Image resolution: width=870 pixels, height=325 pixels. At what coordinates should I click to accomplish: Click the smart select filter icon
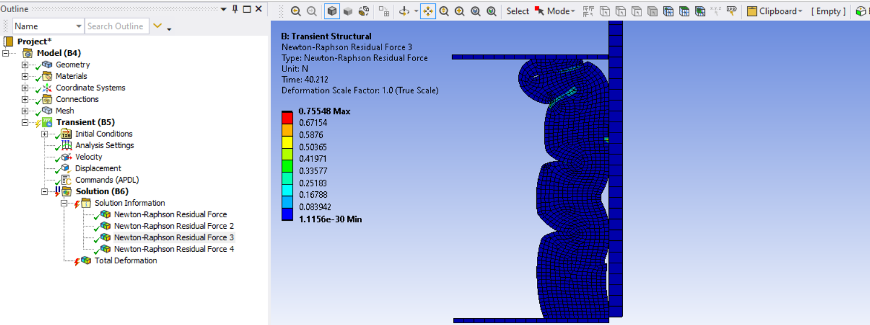(588, 11)
